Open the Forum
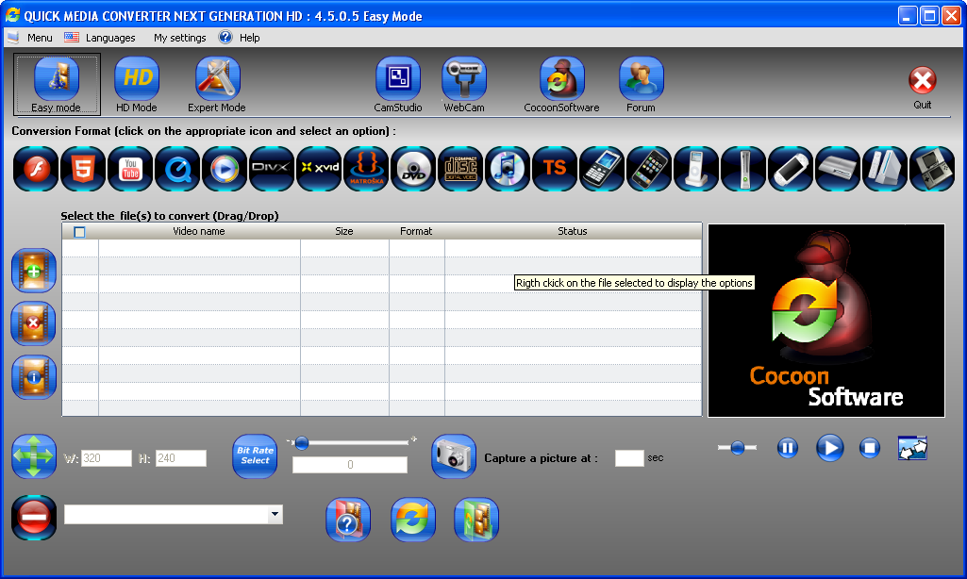 pos(641,85)
